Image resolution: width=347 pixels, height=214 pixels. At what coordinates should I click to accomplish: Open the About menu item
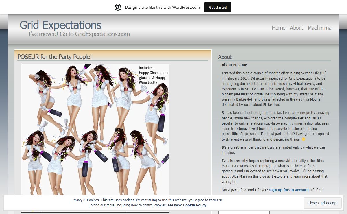[x=296, y=28]
